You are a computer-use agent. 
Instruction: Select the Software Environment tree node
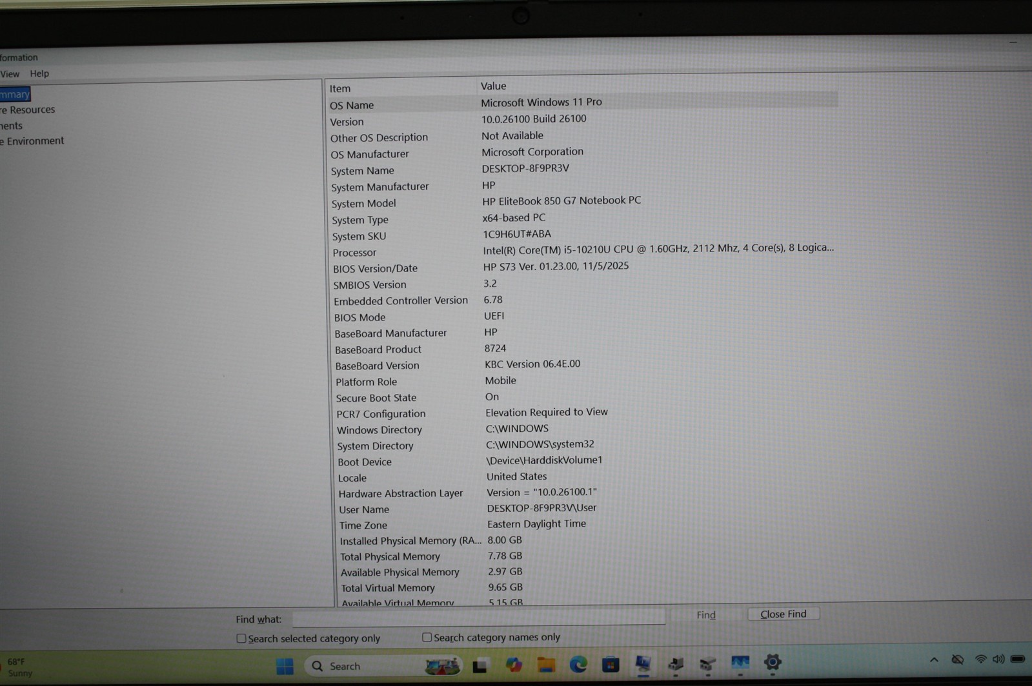click(x=32, y=141)
